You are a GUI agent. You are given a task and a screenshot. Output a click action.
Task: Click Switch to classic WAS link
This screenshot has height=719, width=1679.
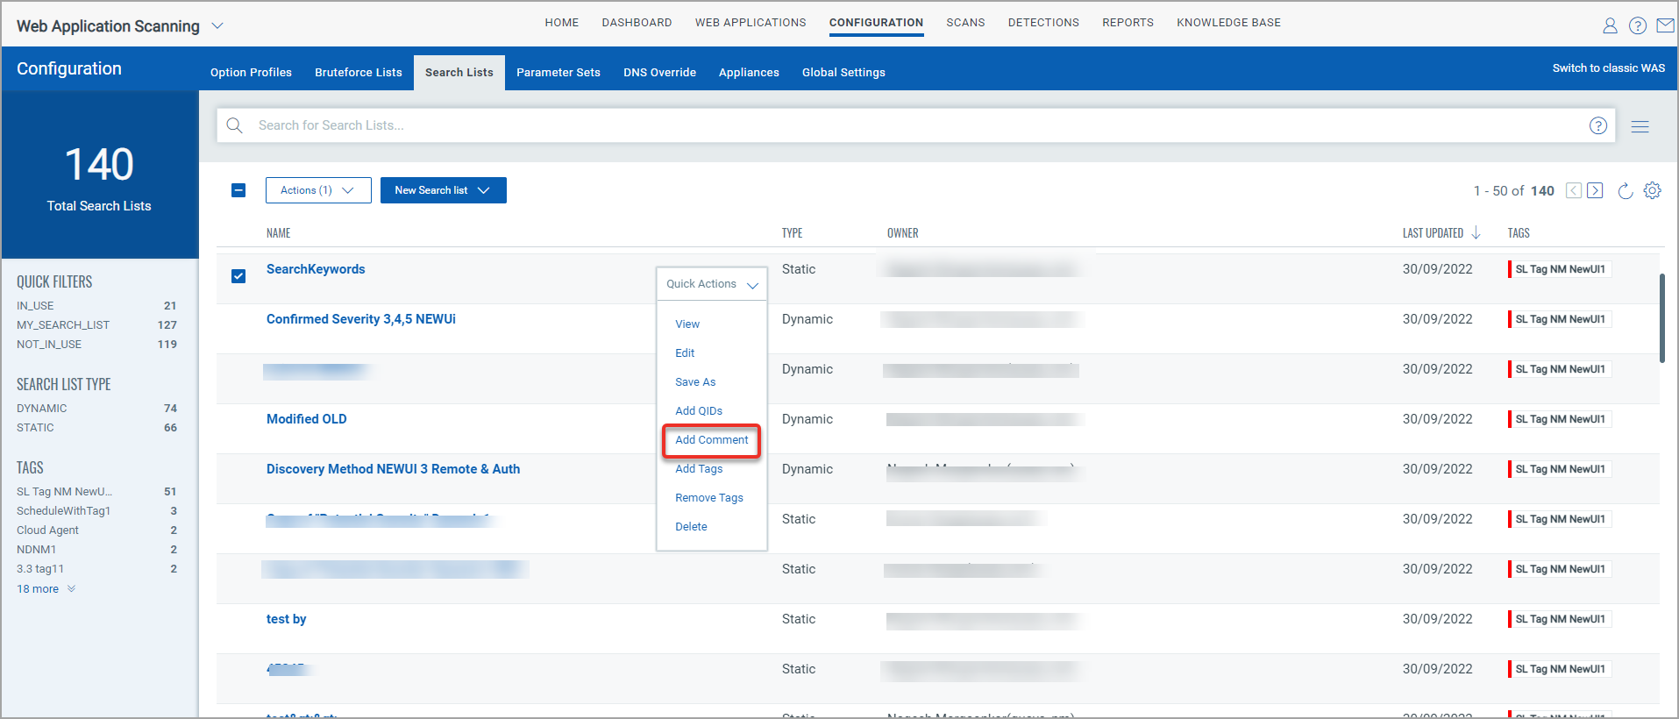(1608, 68)
